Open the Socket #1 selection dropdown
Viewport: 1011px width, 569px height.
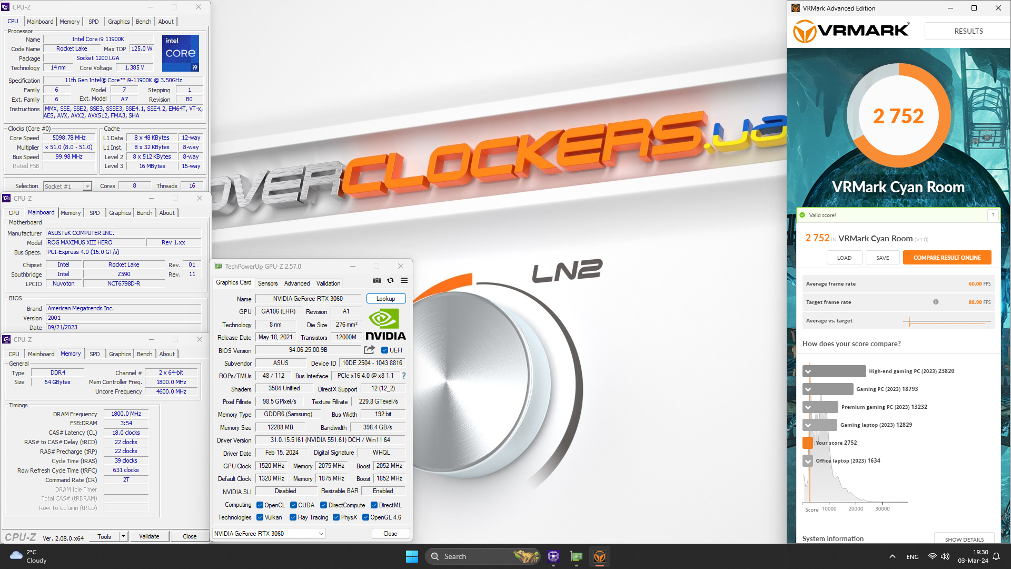point(67,186)
